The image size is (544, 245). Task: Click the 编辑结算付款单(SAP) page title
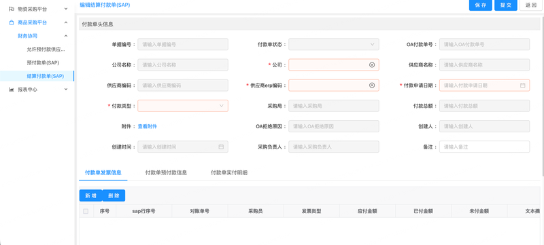105,5
